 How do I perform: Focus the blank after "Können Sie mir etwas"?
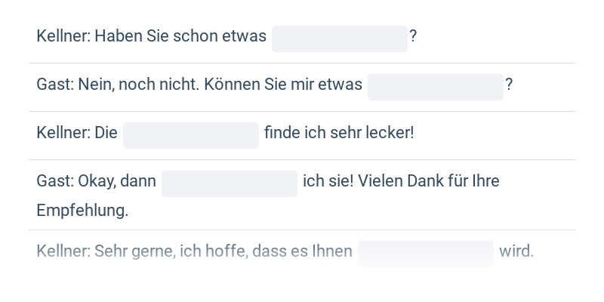435,87
